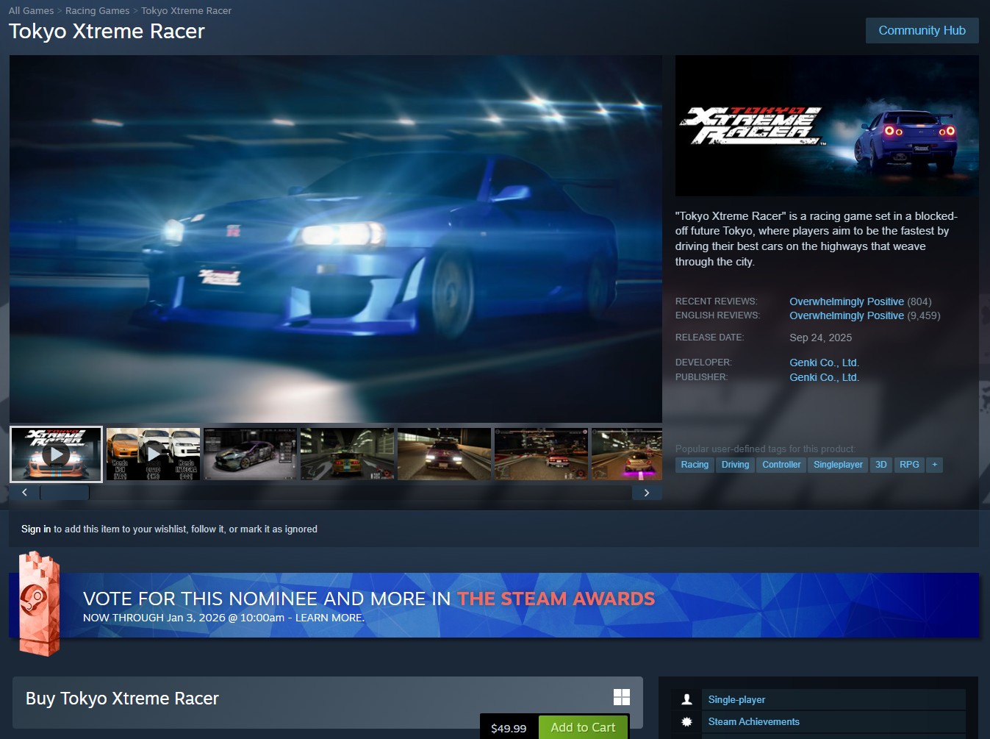990x739 pixels.
Task: Click the $49.99 price label
Action: tap(509, 728)
